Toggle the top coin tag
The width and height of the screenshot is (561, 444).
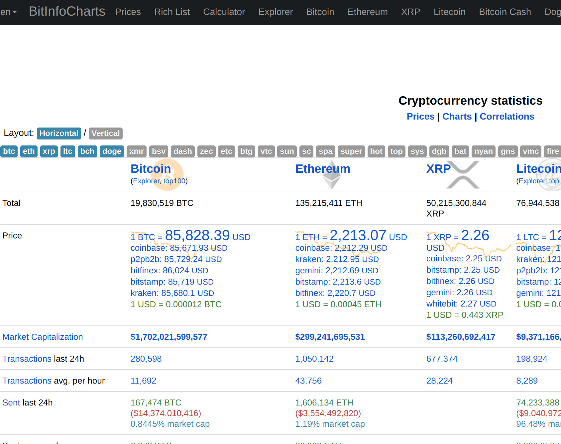[396, 151]
